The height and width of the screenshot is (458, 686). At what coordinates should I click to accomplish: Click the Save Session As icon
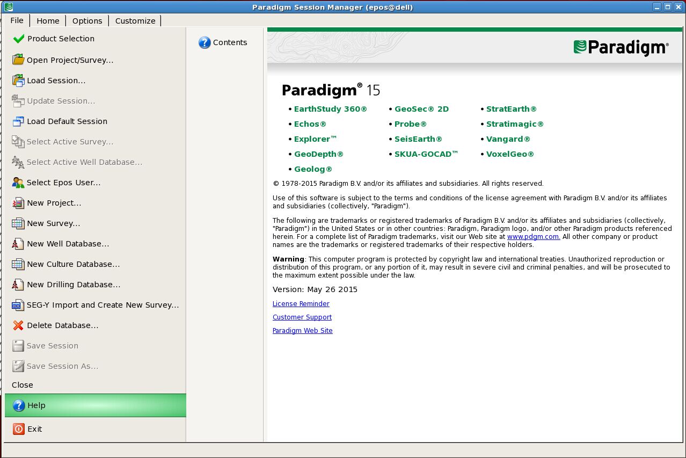point(18,366)
